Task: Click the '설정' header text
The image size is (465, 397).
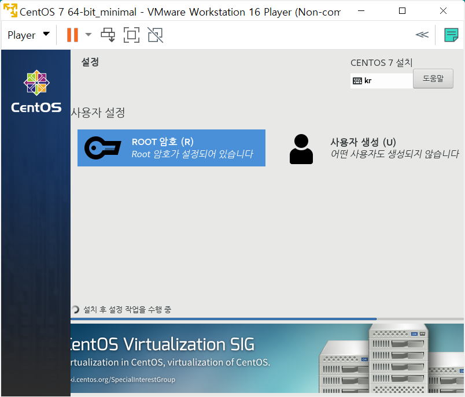Action: pyautogui.click(x=90, y=62)
